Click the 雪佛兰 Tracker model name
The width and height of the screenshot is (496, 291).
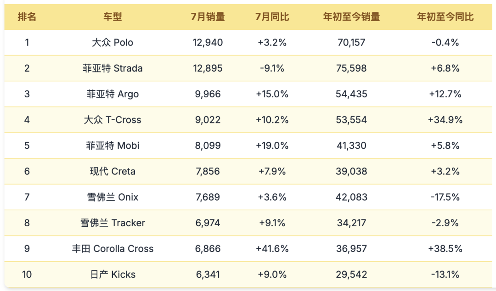[113, 223]
